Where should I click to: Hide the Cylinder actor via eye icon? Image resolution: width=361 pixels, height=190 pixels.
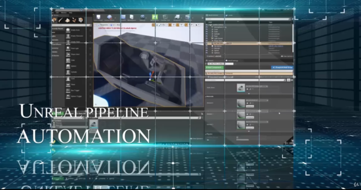pyautogui.click(x=207, y=34)
